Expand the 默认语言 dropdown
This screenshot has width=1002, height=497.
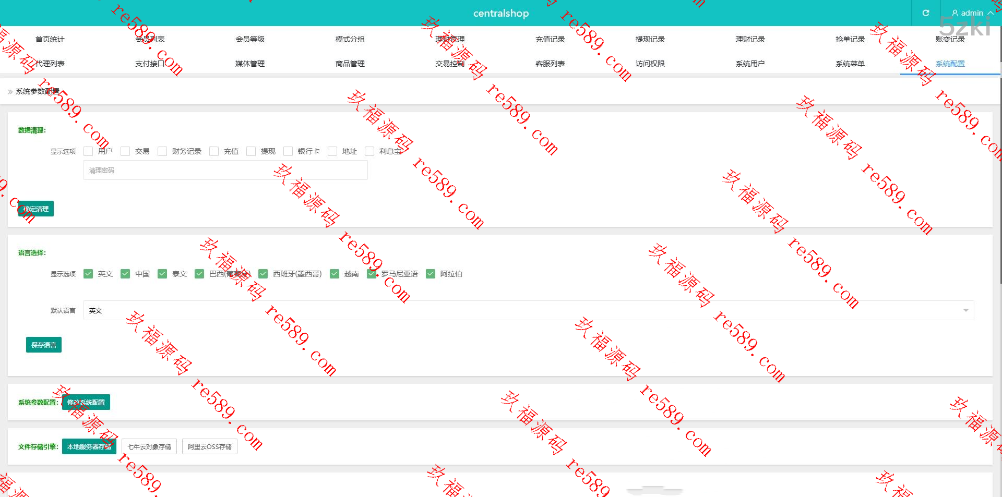(528, 310)
